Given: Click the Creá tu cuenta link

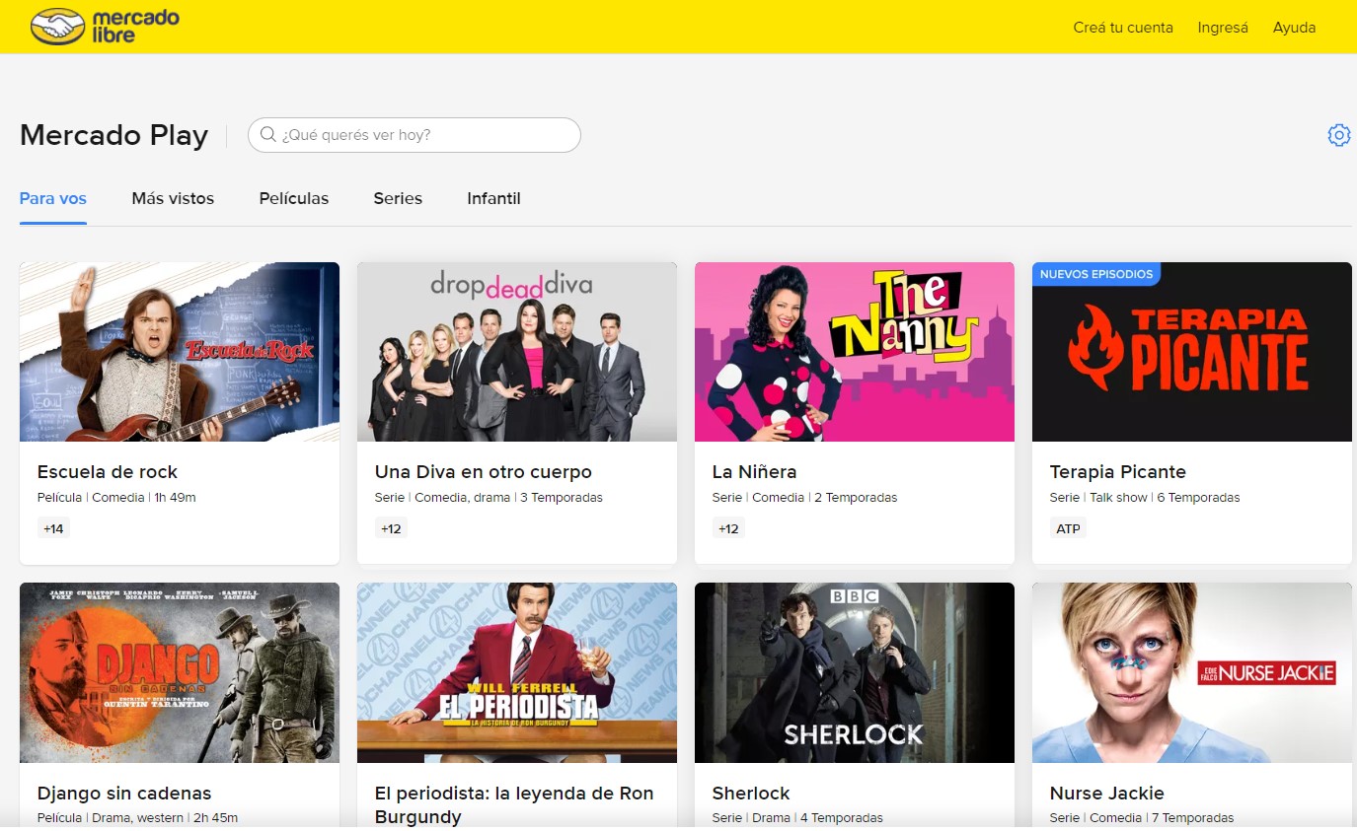Looking at the screenshot, I should coord(1123,28).
